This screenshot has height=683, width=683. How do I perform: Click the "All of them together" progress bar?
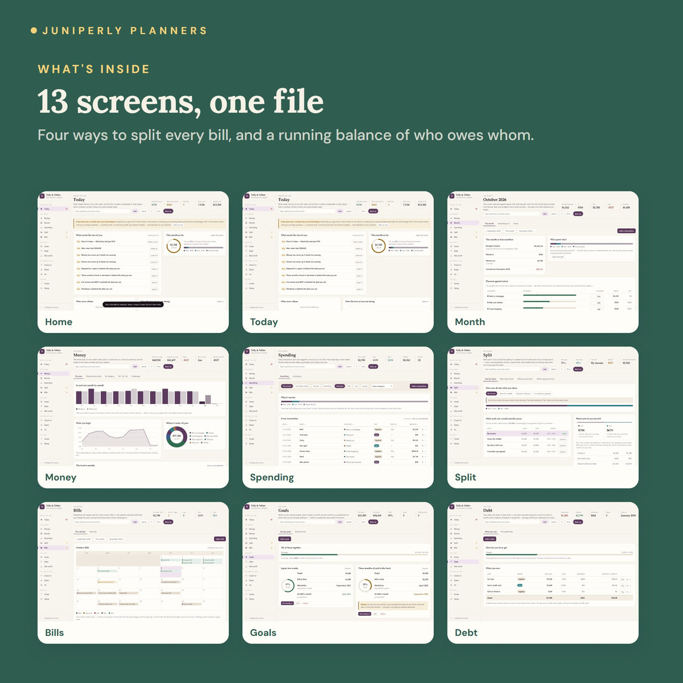tap(355, 555)
